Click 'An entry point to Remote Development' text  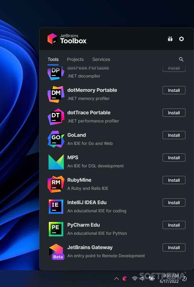(106, 256)
